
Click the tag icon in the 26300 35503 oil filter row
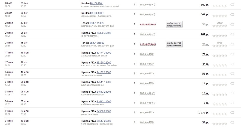pos(232,34)
